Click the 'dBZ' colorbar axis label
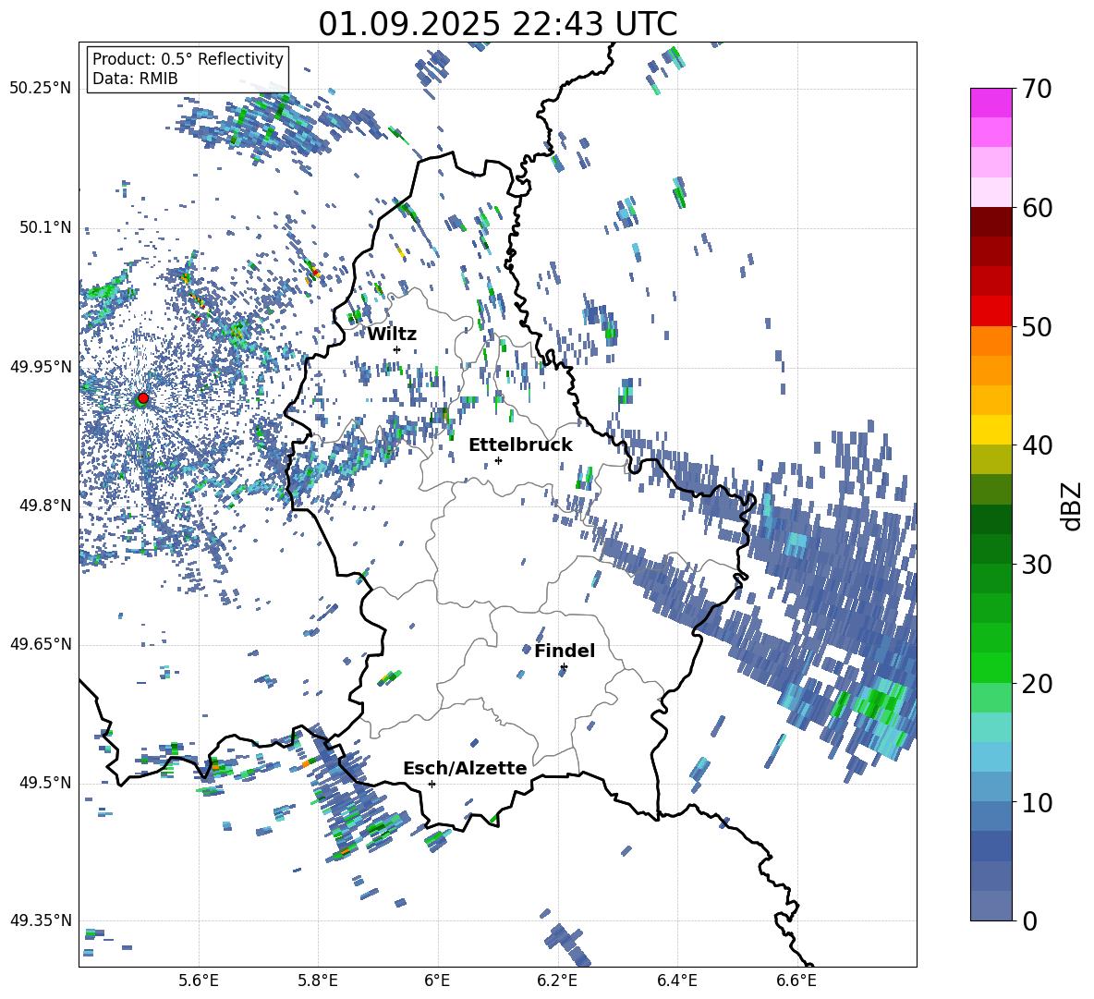The width and height of the screenshot is (1094, 999). click(x=1073, y=506)
